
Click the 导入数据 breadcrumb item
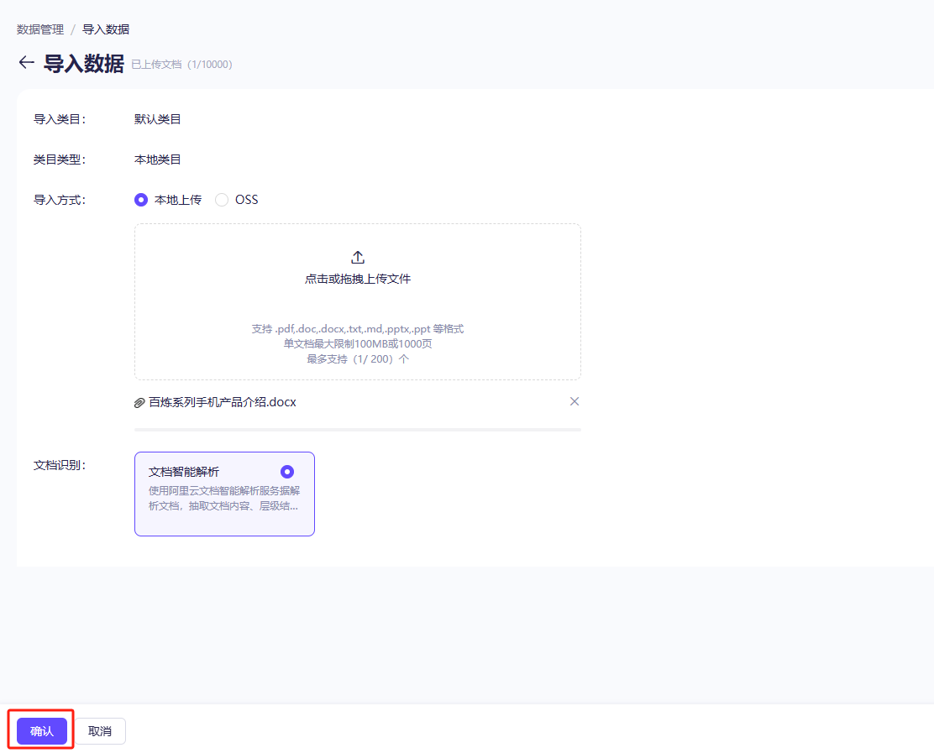point(106,29)
